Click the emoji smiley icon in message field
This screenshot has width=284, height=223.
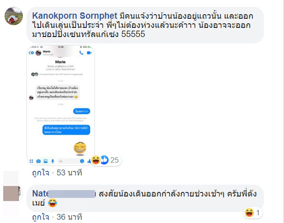[82, 161]
